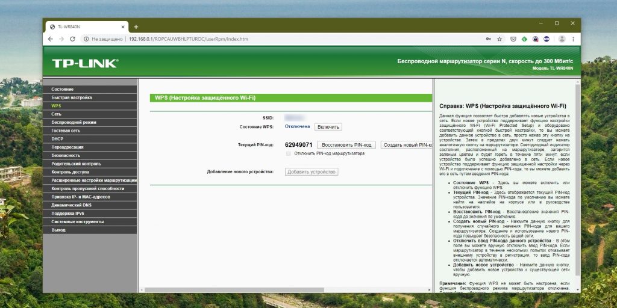
Task: Click the 'Не защищено' site info icon
Action: (87, 38)
